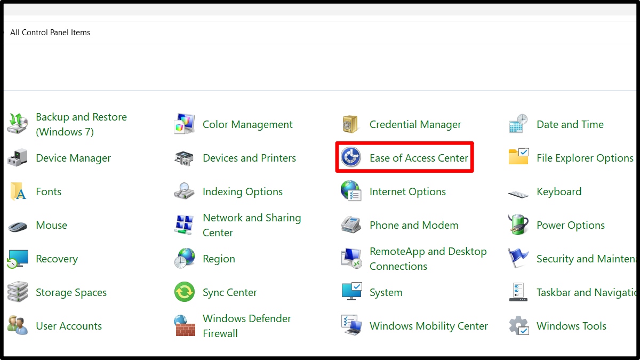Click the Keyboard icon
The height and width of the screenshot is (360, 640).
pyautogui.click(x=518, y=193)
